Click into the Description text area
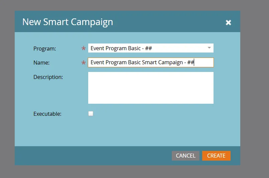This screenshot has width=269, height=178. click(151, 88)
